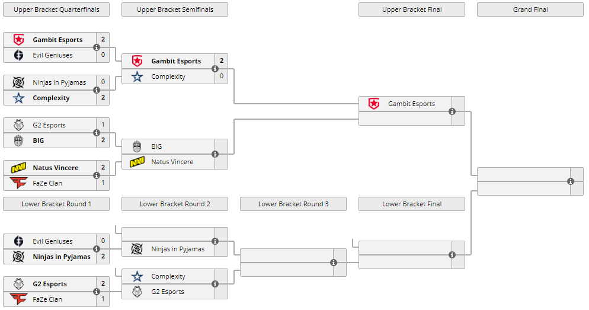The width and height of the screenshot is (589, 310).
Task: Open match info icon for the Grand Final
Action: pyautogui.click(x=571, y=181)
